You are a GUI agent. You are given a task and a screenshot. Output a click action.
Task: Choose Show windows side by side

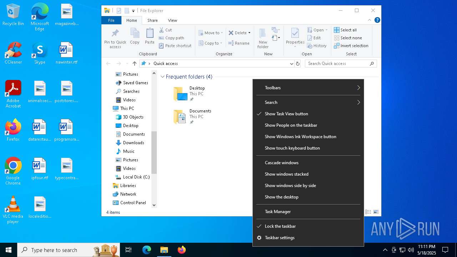[308, 186]
